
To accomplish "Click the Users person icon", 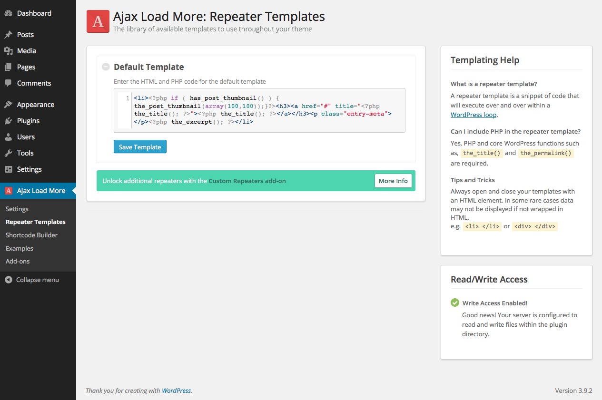I will [8, 137].
